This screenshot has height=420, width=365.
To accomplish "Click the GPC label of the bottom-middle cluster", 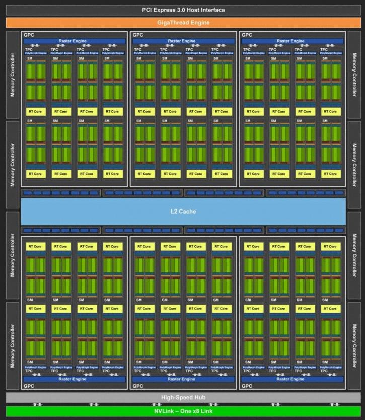I will [x=138, y=386].
